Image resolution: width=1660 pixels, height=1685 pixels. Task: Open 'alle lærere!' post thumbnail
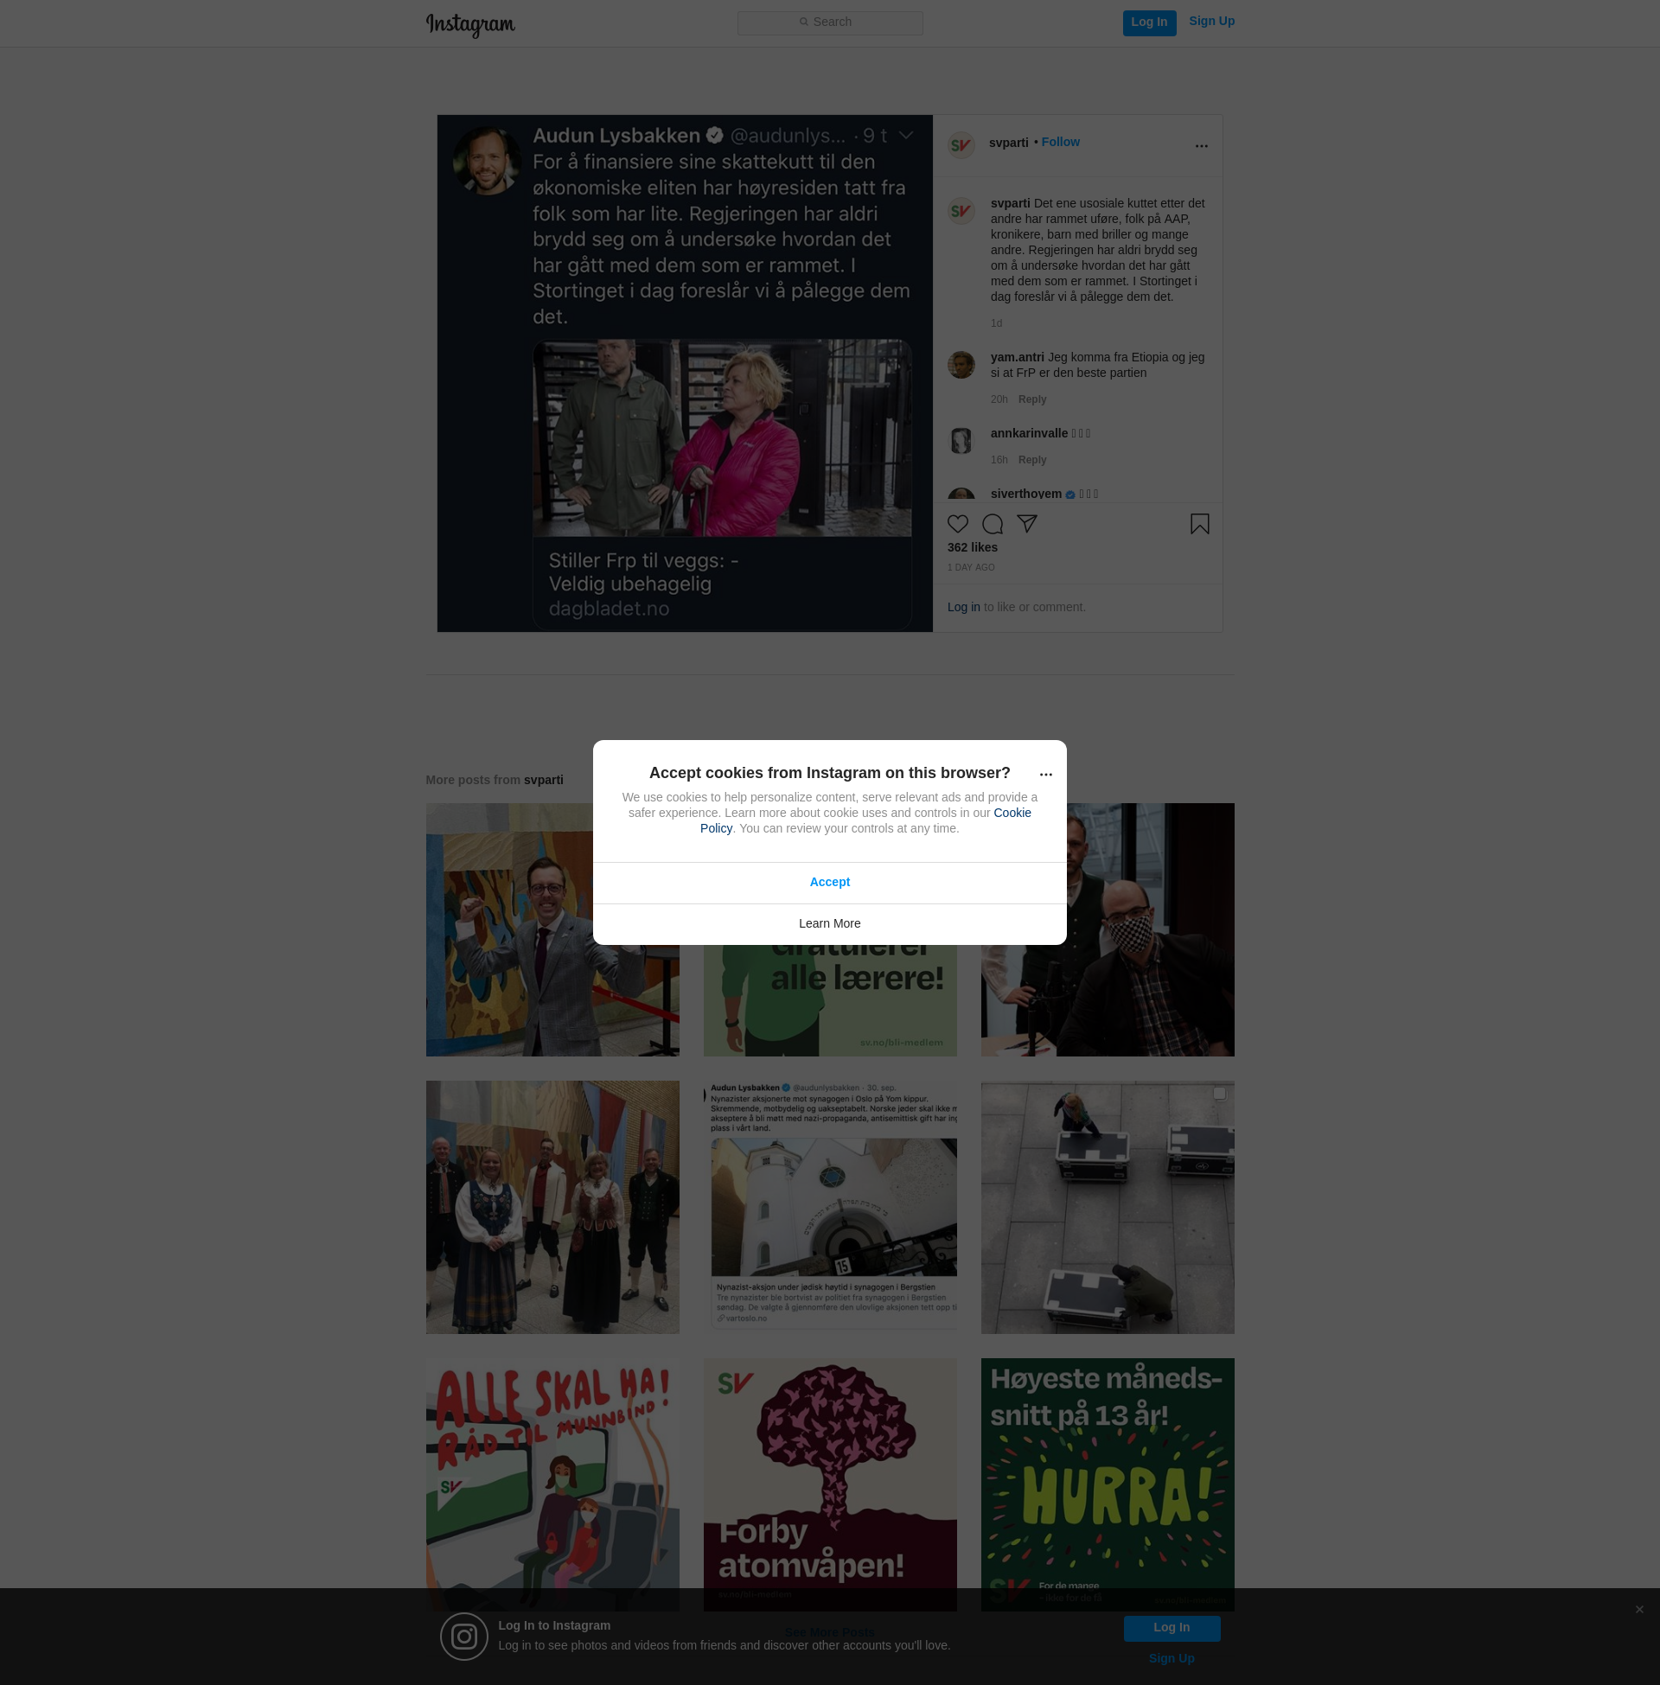tap(829, 1001)
